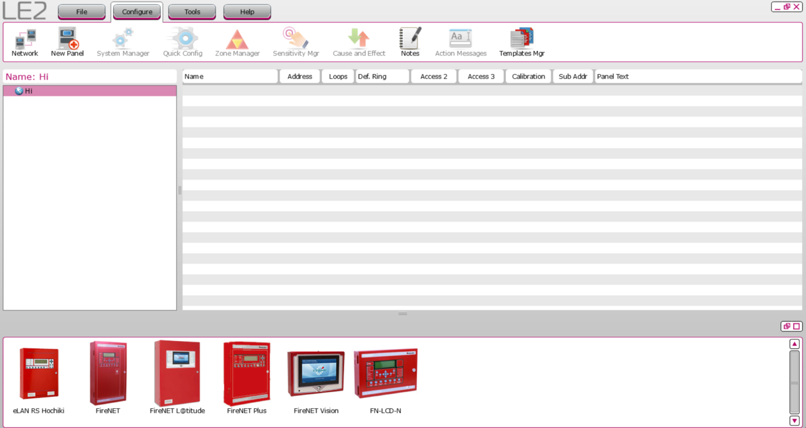806x428 pixels.
Task: Open the Cause and Effect editor
Action: (x=359, y=41)
